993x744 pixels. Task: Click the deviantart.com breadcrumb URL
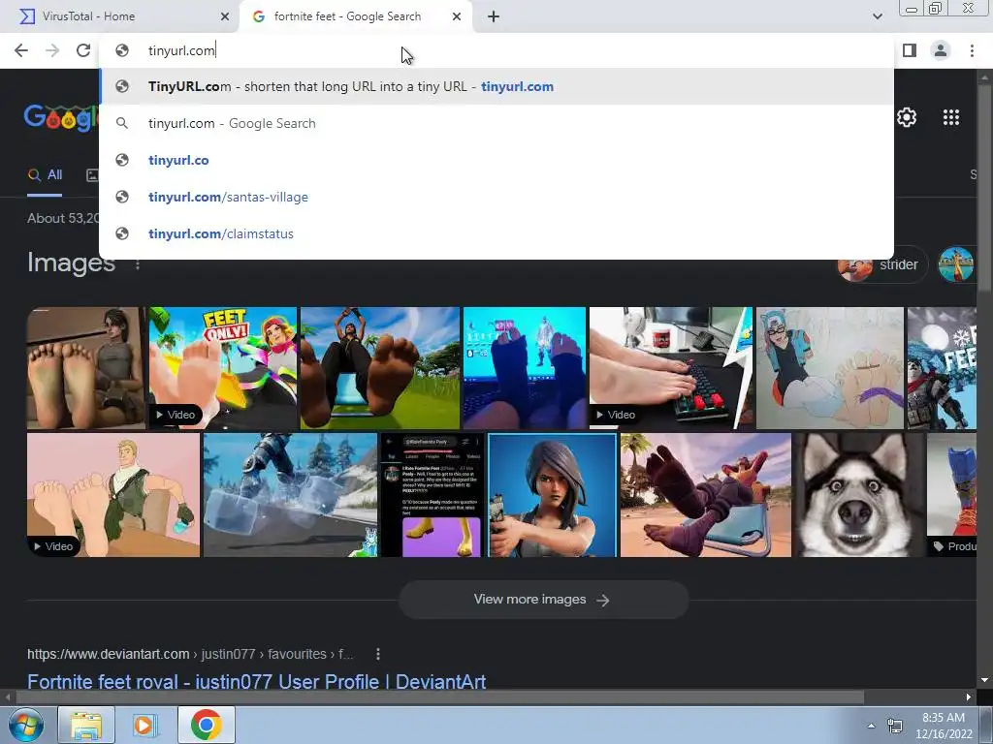190,654
